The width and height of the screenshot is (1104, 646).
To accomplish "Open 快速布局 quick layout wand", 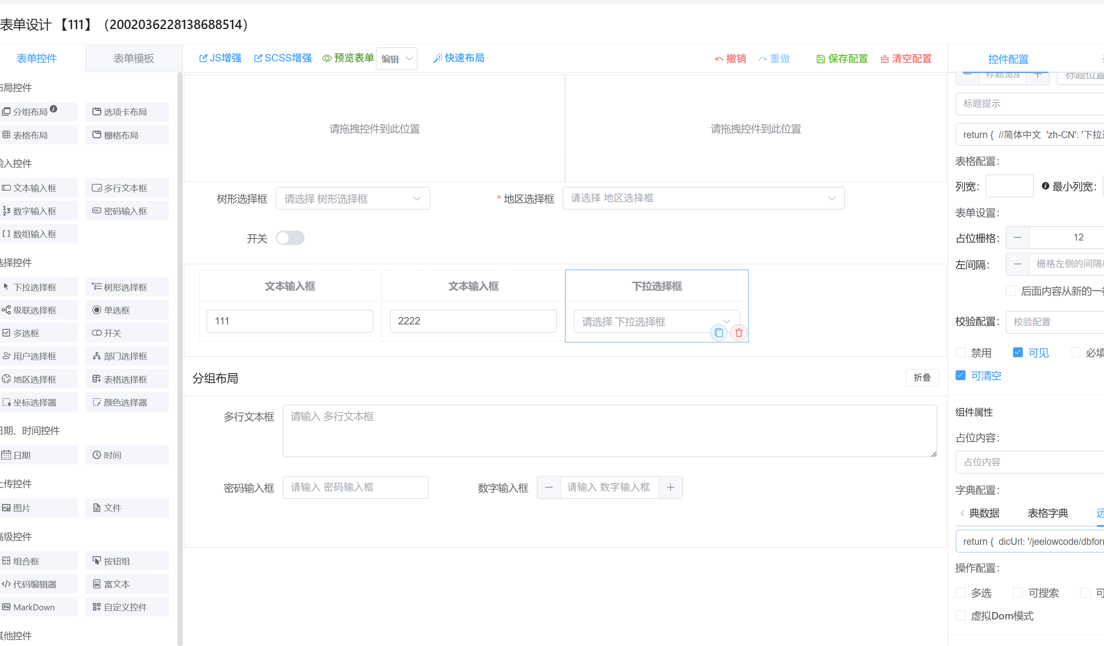I will coord(459,58).
